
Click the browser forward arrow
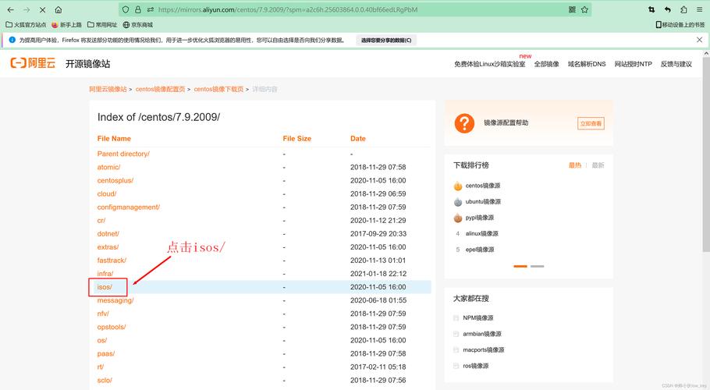[x=27, y=9]
